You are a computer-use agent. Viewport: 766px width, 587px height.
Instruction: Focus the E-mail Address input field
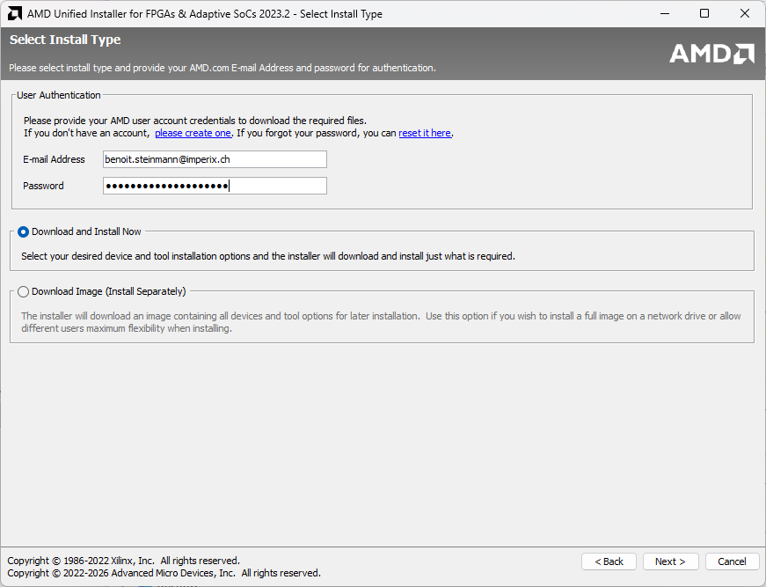[x=215, y=159]
